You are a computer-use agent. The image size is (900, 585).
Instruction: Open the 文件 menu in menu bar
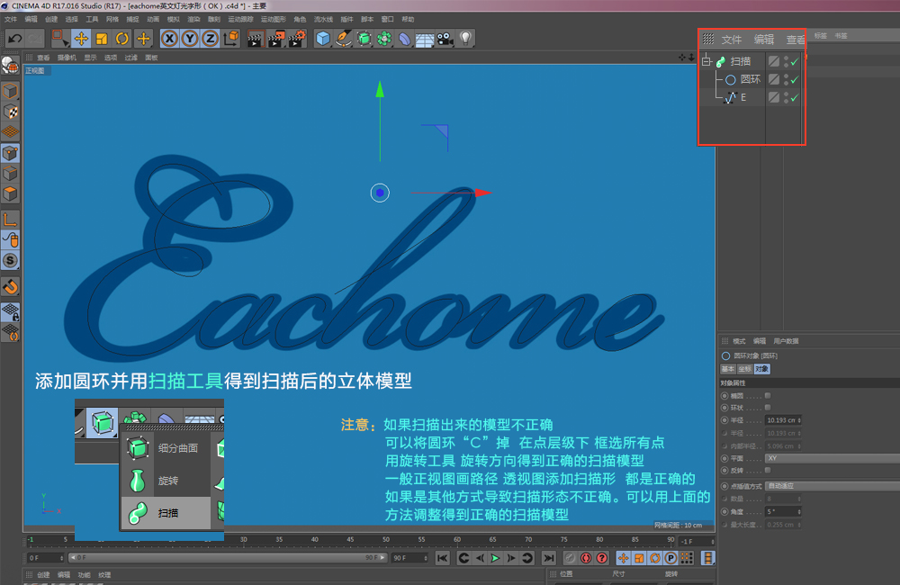click(x=10, y=19)
